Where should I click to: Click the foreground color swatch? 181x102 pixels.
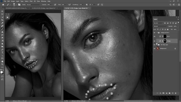[x=1, y=72]
